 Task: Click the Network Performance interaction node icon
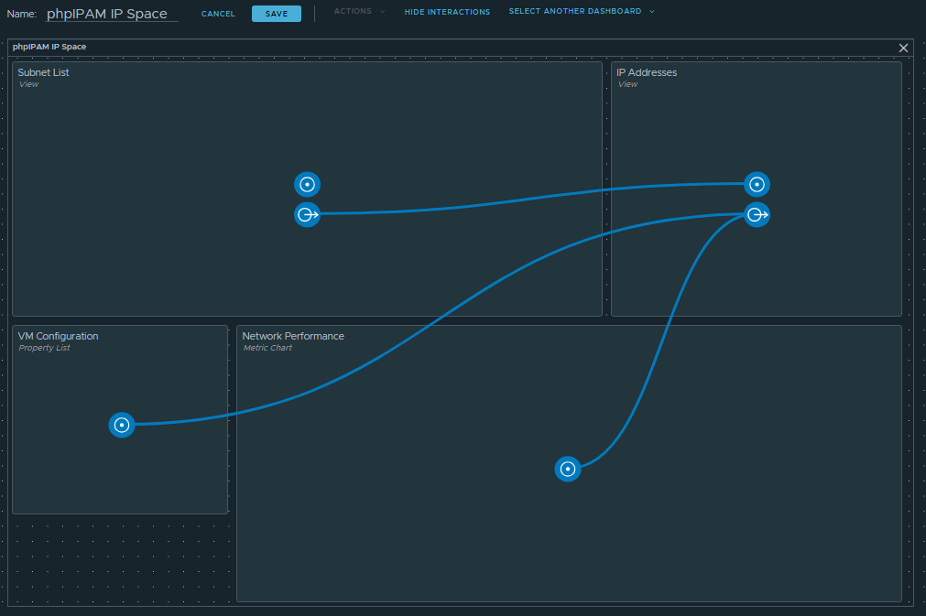(568, 469)
